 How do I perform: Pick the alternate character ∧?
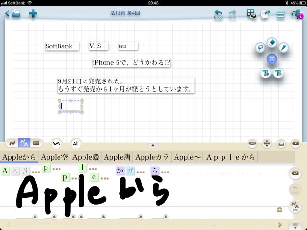[x=15, y=171]
